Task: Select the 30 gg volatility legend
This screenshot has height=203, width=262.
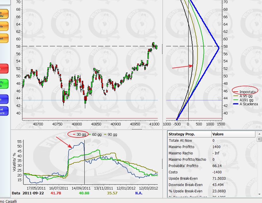Action: (79, 134)
